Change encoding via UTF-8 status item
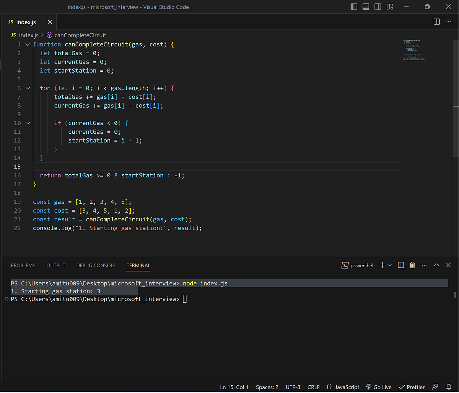This screenshot has height=393, width=459. tap(293, 387)
